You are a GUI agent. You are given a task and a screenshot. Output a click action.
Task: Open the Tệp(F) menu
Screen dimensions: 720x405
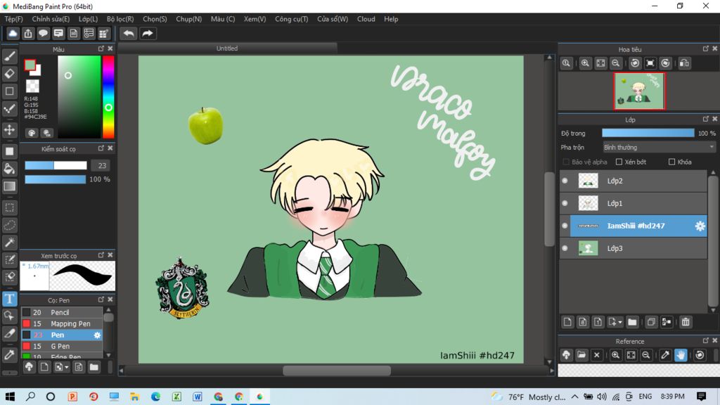pyautogui.click(x=14, y=19)
